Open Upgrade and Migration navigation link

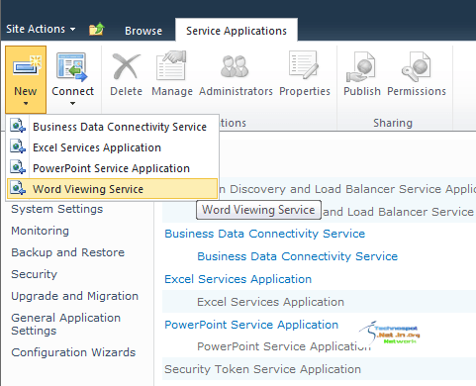pos(74,296)
